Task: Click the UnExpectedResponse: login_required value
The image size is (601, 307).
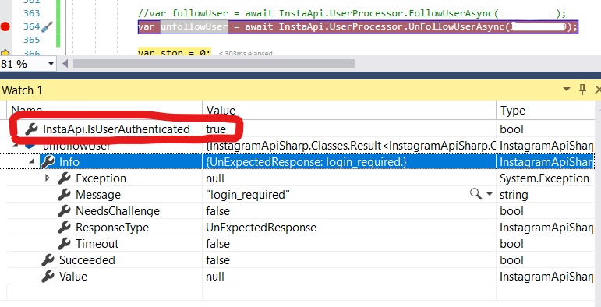Action: 306,162
